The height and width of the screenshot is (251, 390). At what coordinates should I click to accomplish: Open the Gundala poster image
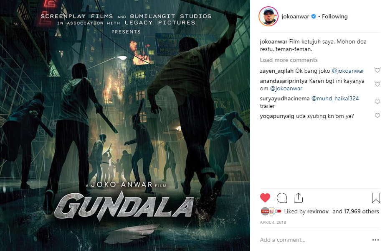(125, 125)
